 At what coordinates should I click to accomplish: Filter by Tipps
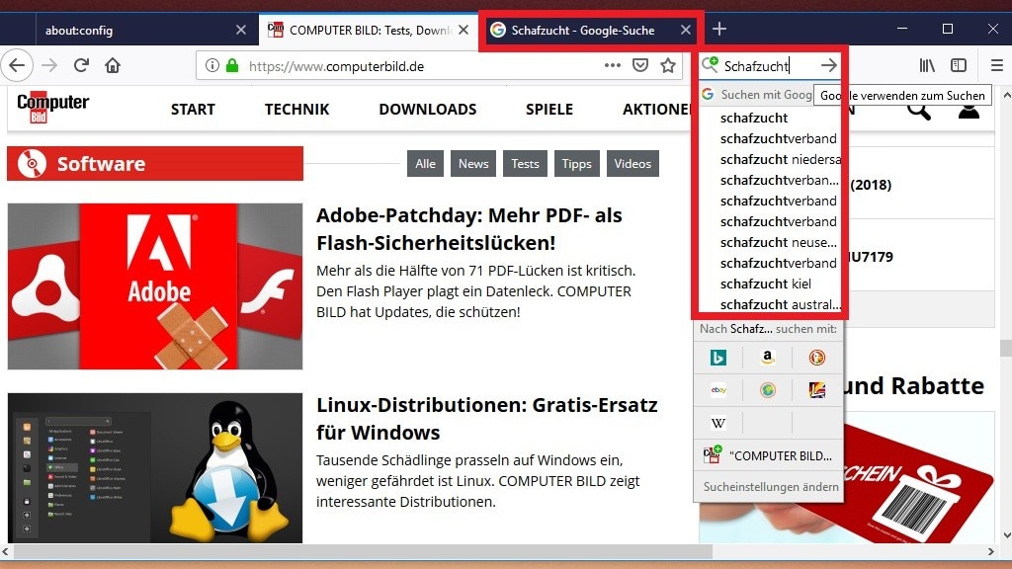coord(576,164)
